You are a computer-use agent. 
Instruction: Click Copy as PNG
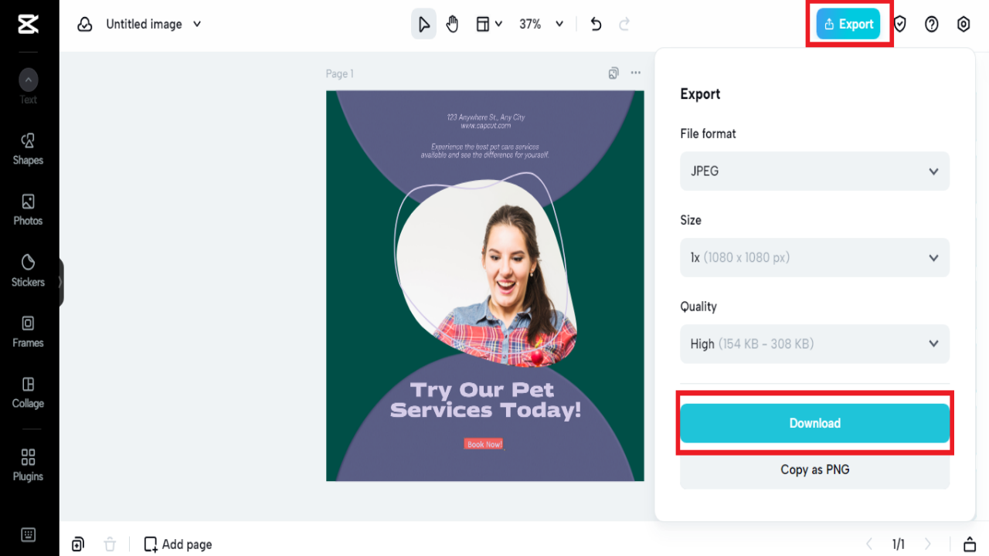pos(814,470)
